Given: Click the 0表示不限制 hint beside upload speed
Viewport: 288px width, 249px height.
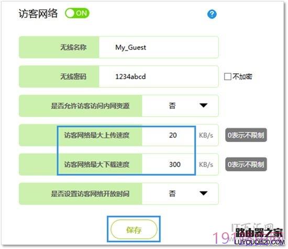Looking at the screenshot, I should (x=246, y=135).
